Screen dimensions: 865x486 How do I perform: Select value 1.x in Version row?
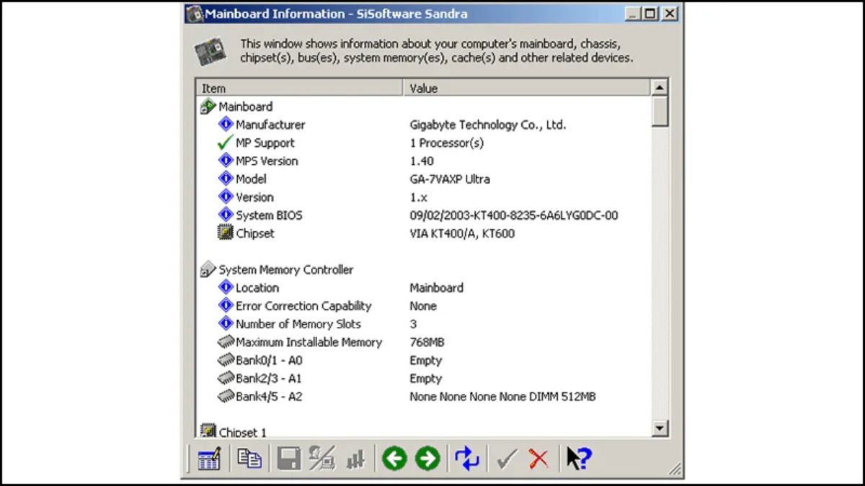coord(417,197)
